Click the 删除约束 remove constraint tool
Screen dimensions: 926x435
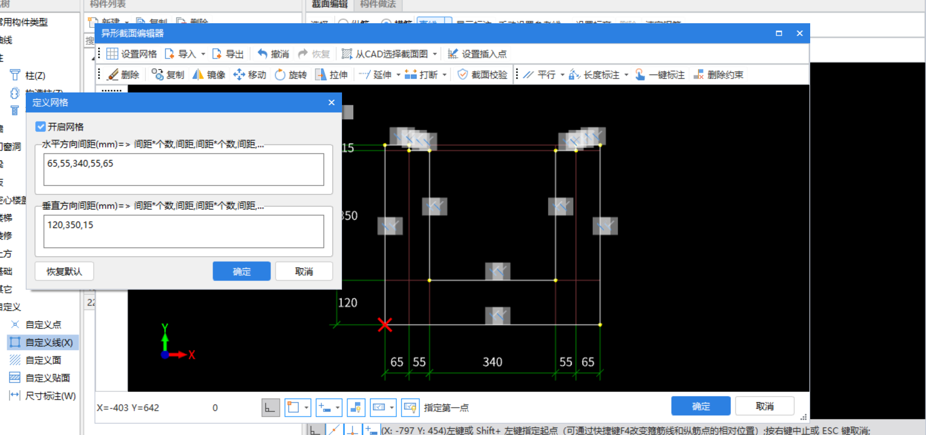pos(718,75)
